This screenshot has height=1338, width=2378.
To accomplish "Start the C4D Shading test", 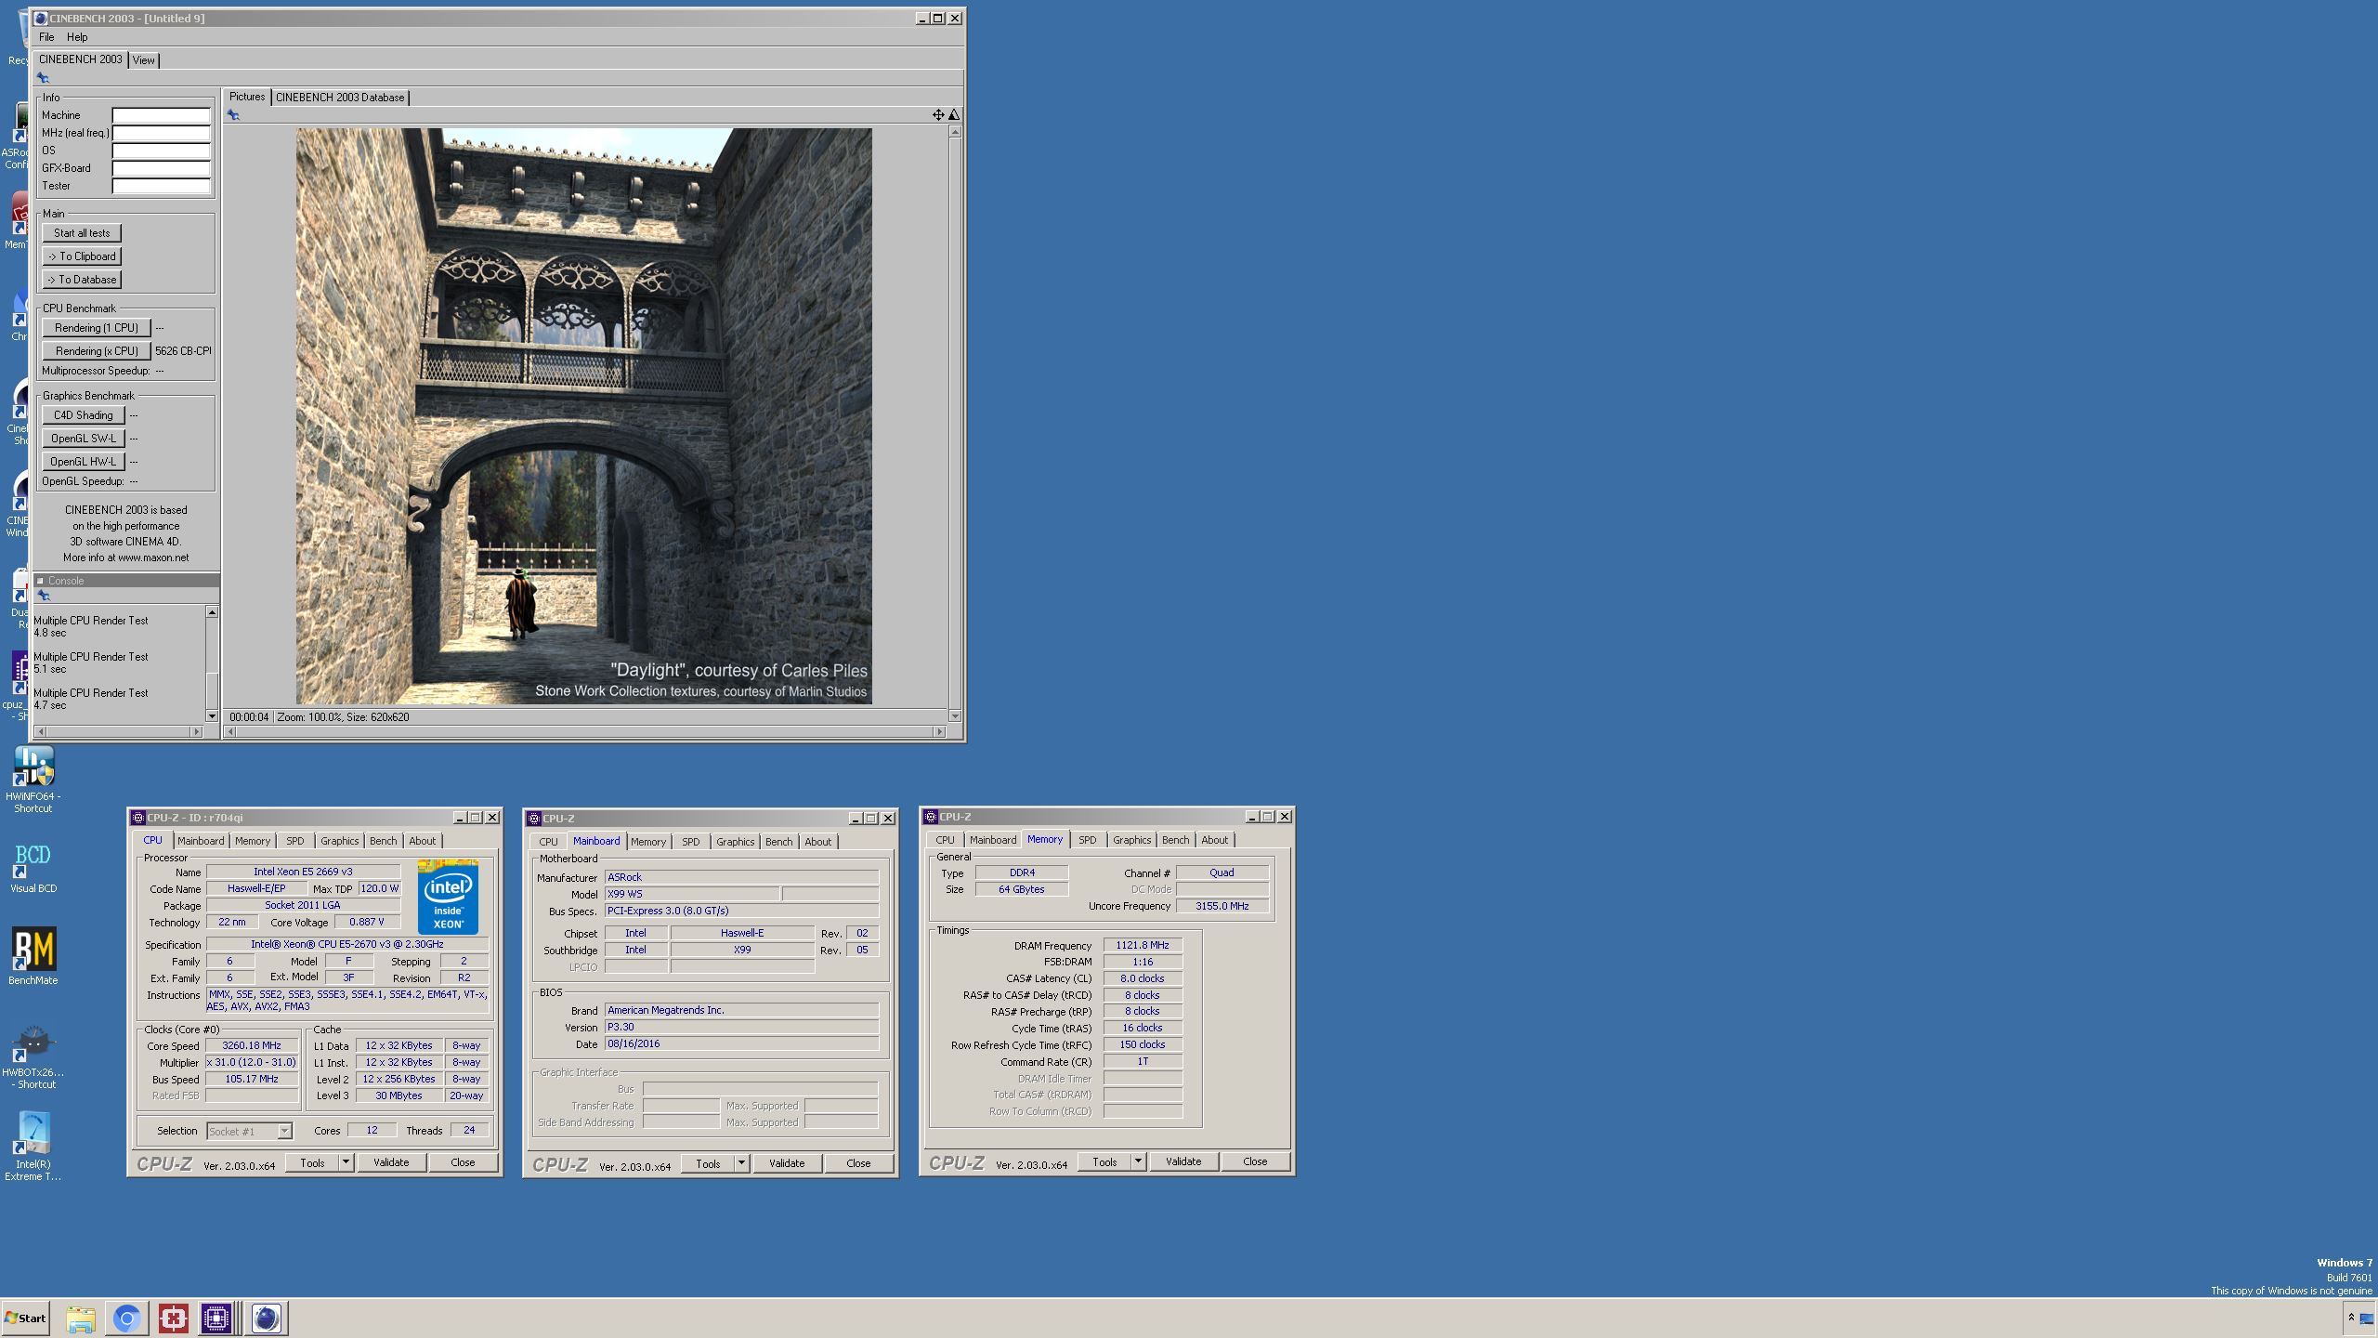I will click(x=84, y=415).
